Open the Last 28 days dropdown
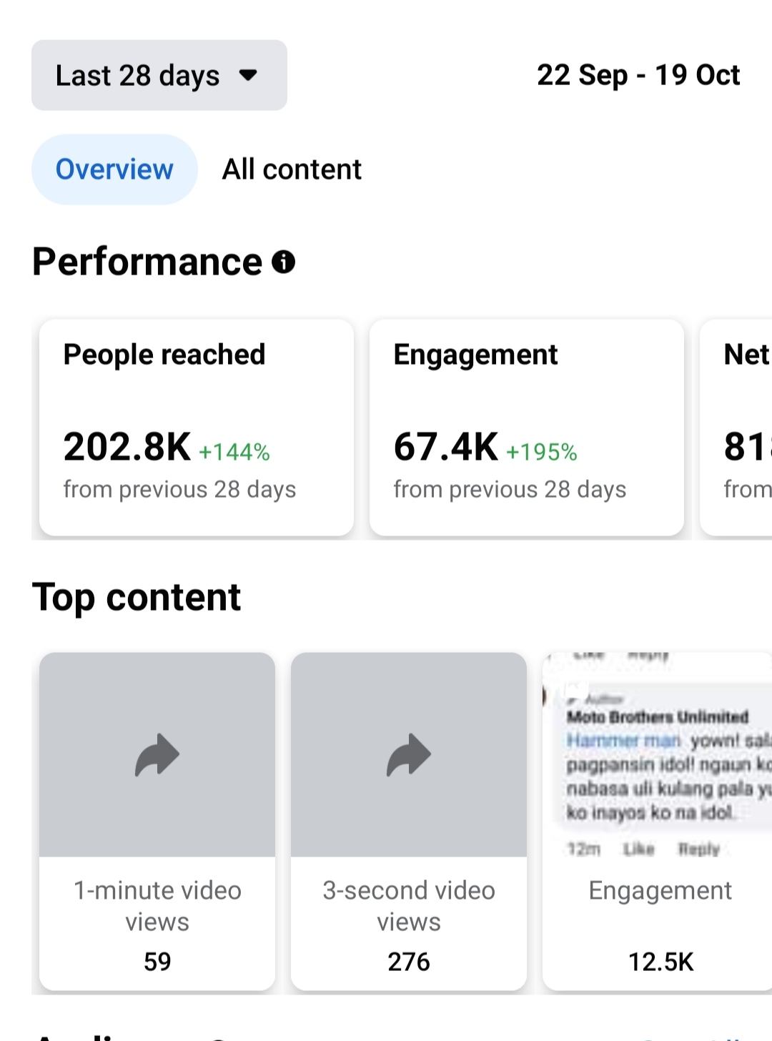 pyautogui.click(x=159, y=75)
